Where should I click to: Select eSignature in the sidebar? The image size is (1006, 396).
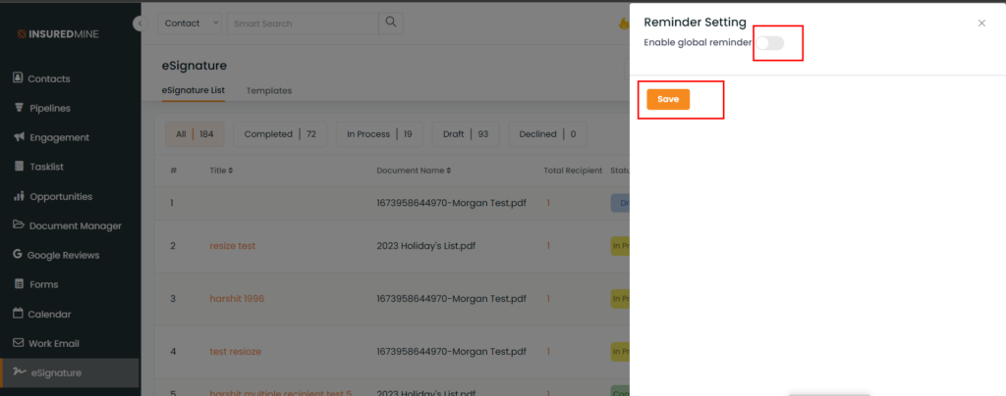70,373
